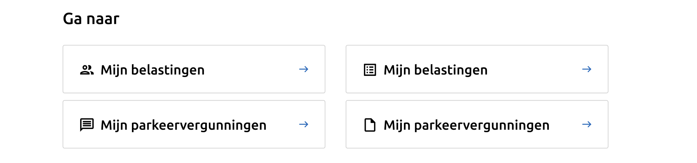Open the Mijn belastingen link with list icon
The width and height of the screenshot is (697, 163).
click(x=436, y=70)
